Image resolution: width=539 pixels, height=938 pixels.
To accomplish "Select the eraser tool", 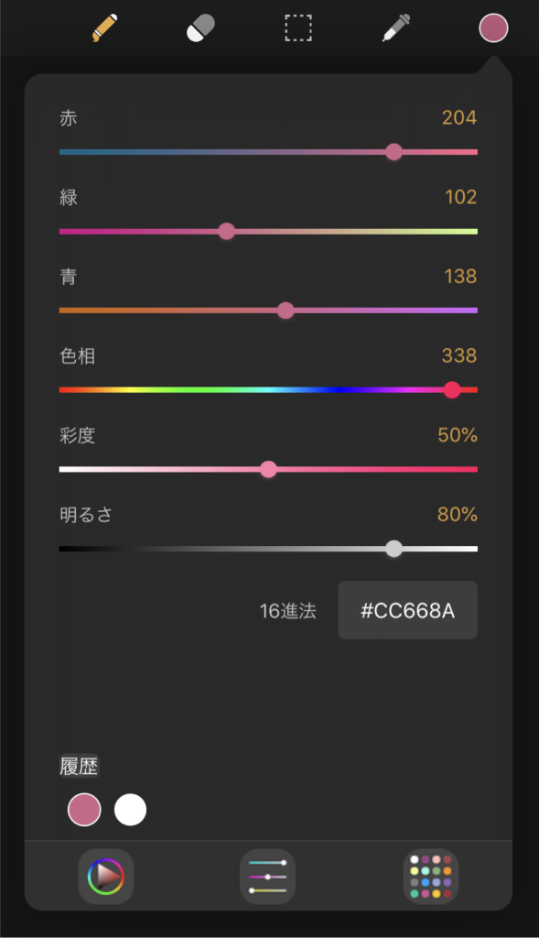I will pyautogui.click(x=200, y=28).
